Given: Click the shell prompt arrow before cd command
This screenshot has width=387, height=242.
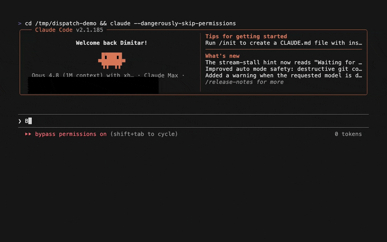Looking at the screenshot, I should pyautogui.click(x=20, y=24).
